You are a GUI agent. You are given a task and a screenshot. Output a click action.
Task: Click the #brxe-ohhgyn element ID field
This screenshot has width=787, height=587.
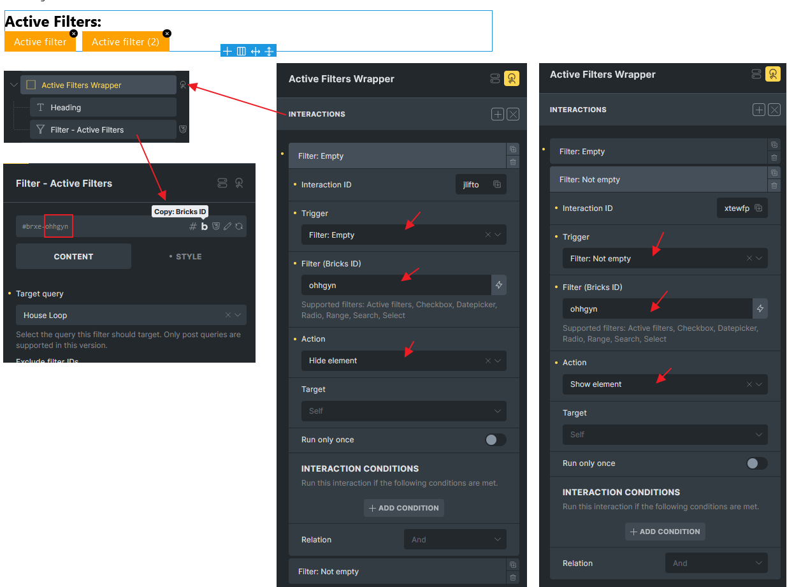96,226
